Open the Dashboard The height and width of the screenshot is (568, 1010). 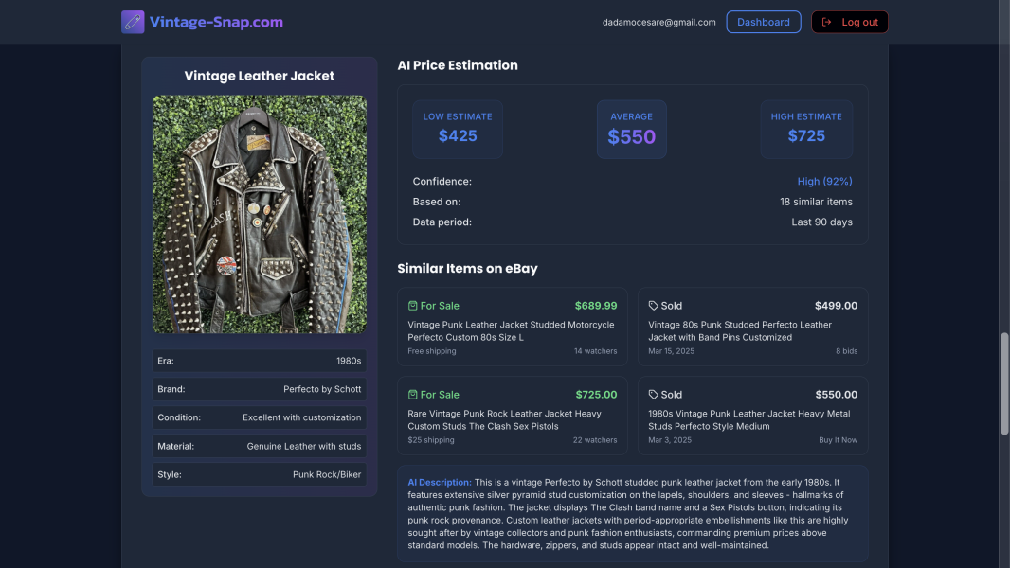(764, 22)
